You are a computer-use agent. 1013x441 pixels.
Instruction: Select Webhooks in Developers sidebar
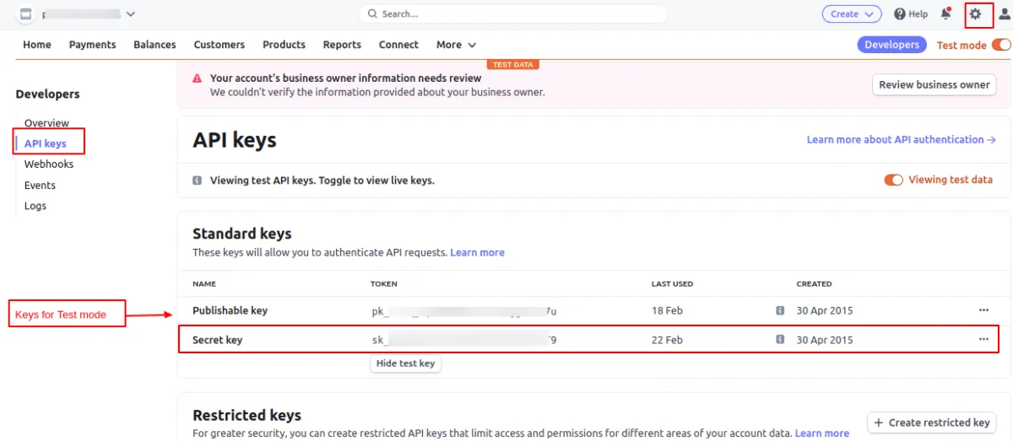click(x=49, y=164)
